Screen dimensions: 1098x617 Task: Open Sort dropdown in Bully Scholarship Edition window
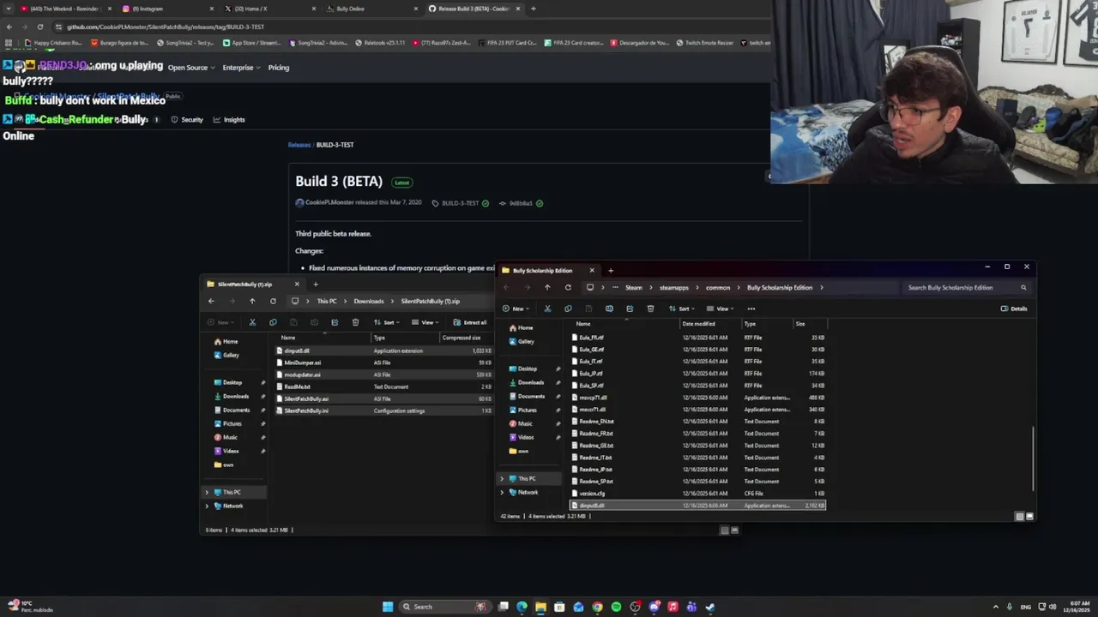[682, 308]
